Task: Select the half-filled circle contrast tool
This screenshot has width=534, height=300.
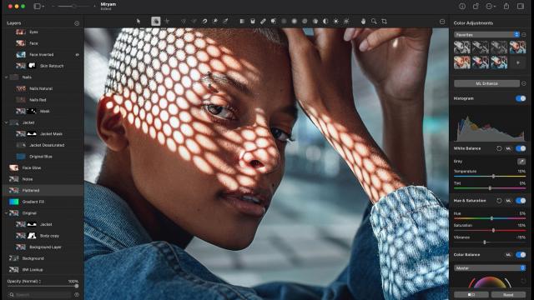Action: click(325, 21)
